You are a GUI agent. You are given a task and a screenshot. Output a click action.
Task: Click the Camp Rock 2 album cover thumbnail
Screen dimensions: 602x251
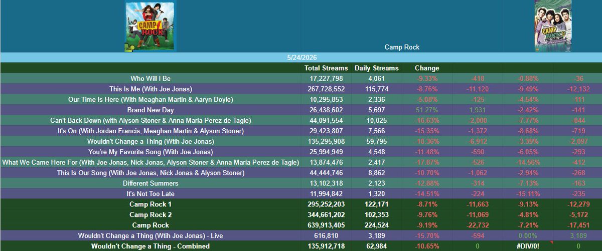pos(552,26)
